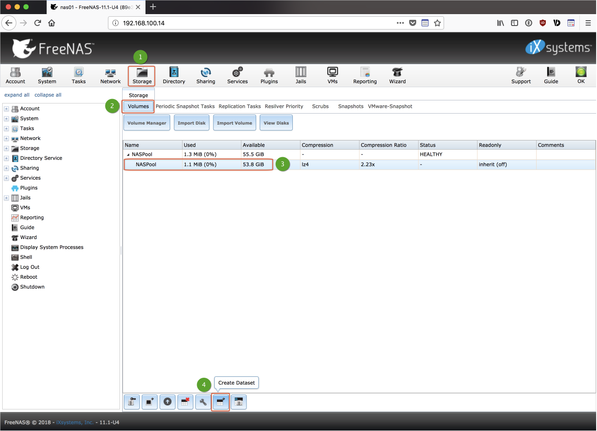Image resolution: width=597 pixels, height=431 pixels.
Task: Click the Create Dataset icon button
Action: tap(220, 402)
